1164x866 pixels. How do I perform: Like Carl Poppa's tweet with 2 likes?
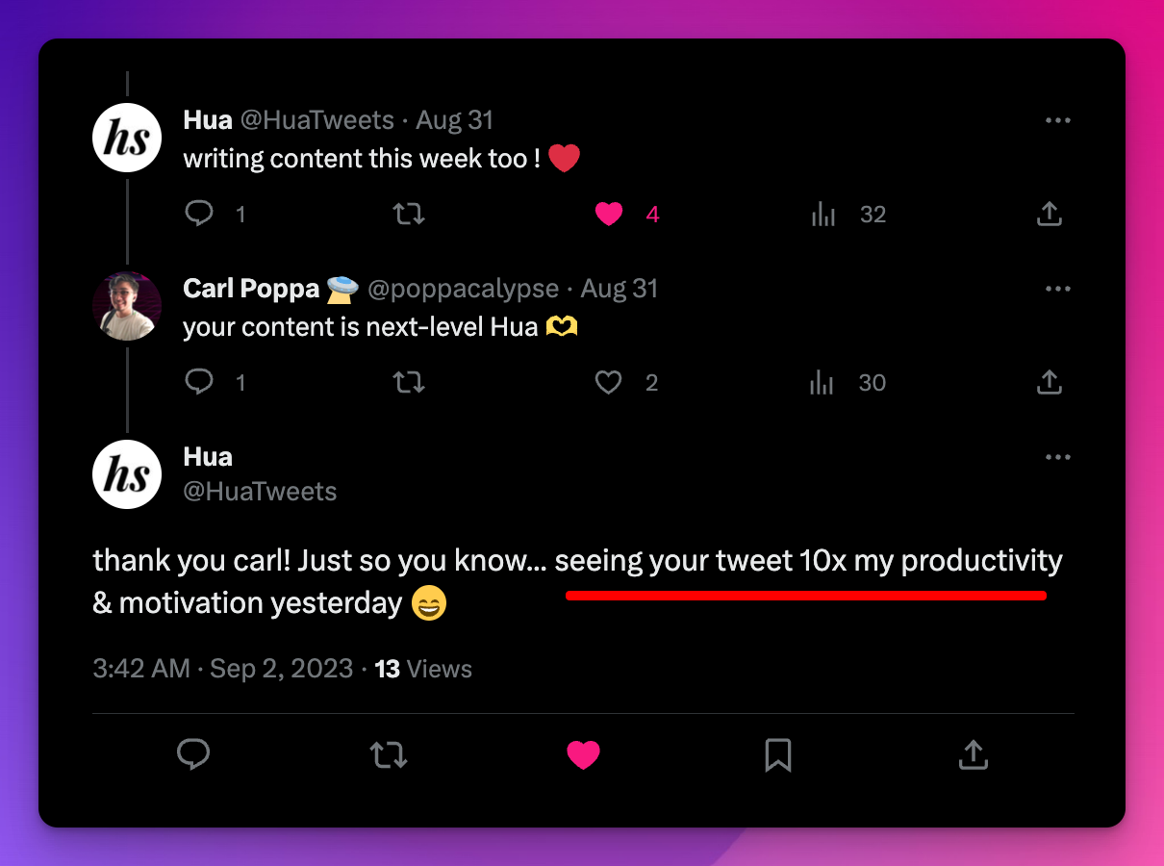click(x=609, y=382)
